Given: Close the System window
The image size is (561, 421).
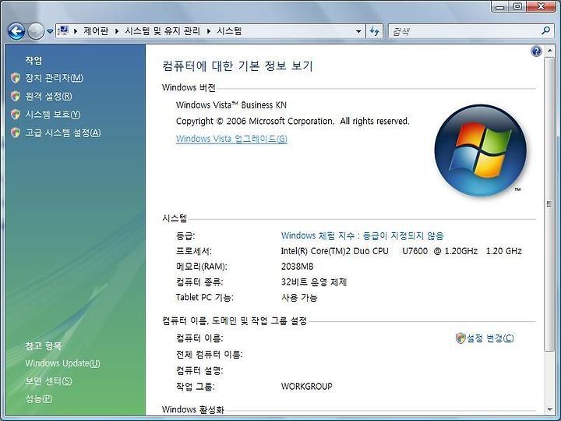Looking at the screenshot, I should coord(542,6).
